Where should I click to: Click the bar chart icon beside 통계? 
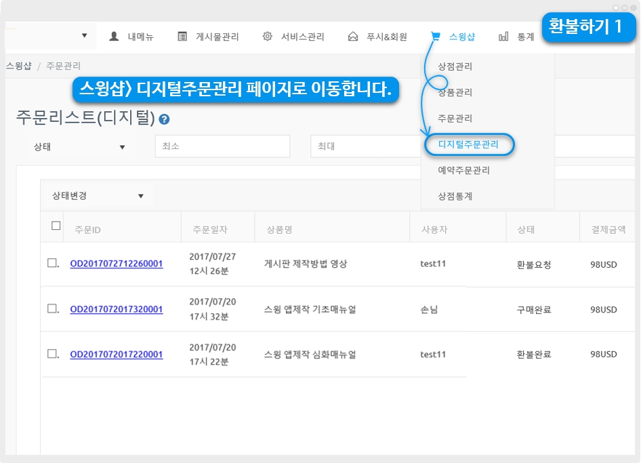(x=503, y=37)
